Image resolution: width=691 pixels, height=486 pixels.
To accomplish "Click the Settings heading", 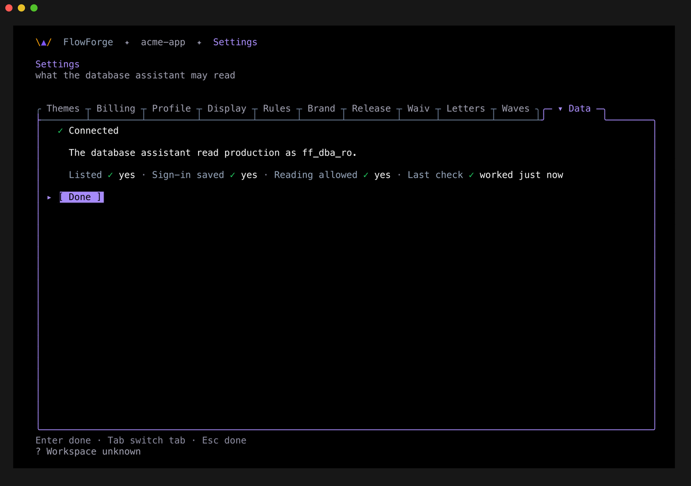I will (58, 64).
